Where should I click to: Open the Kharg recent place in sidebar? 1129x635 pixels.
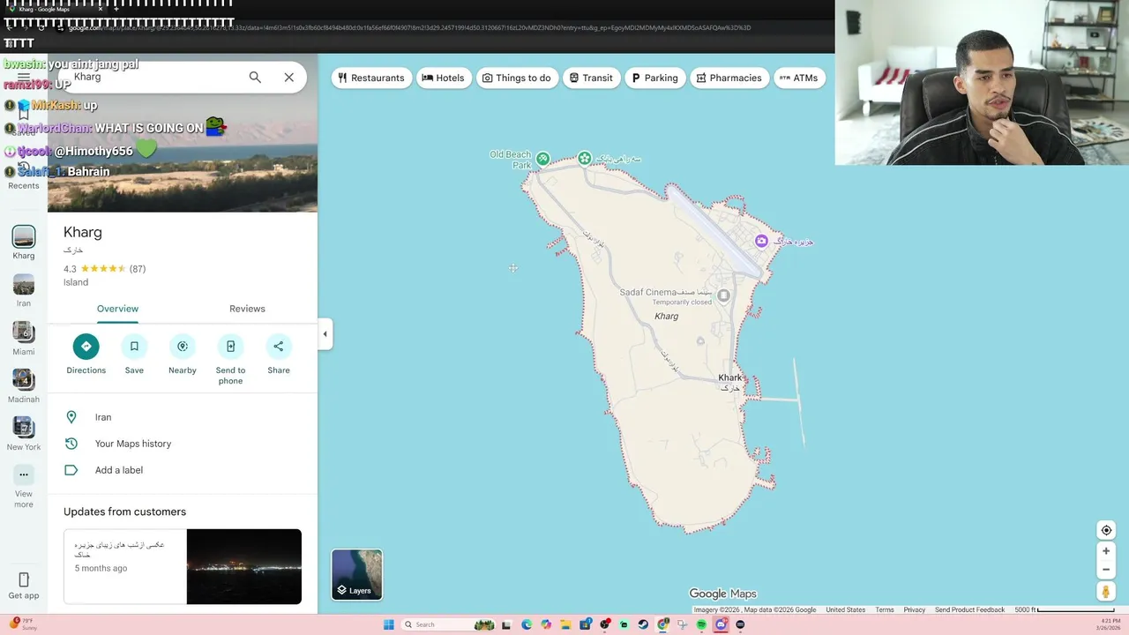[24, 243]
